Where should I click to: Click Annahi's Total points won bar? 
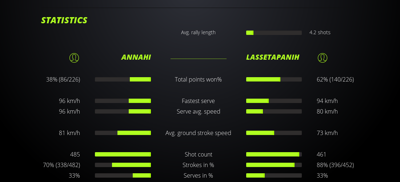[123, 79]
